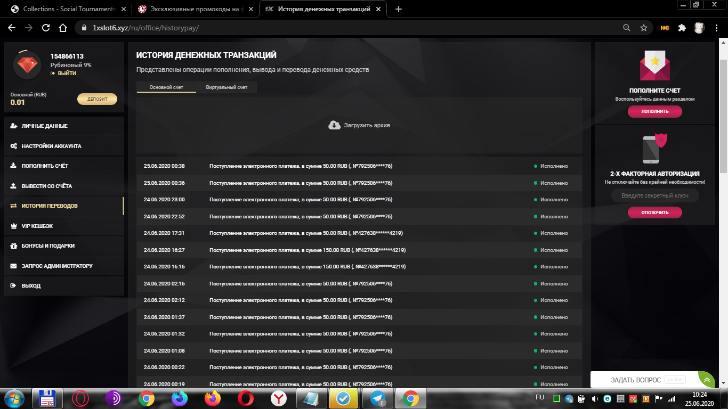Select the 25.06.2020 00:38 transaction row
728x409 pixels.
click(x=359, y=166)
